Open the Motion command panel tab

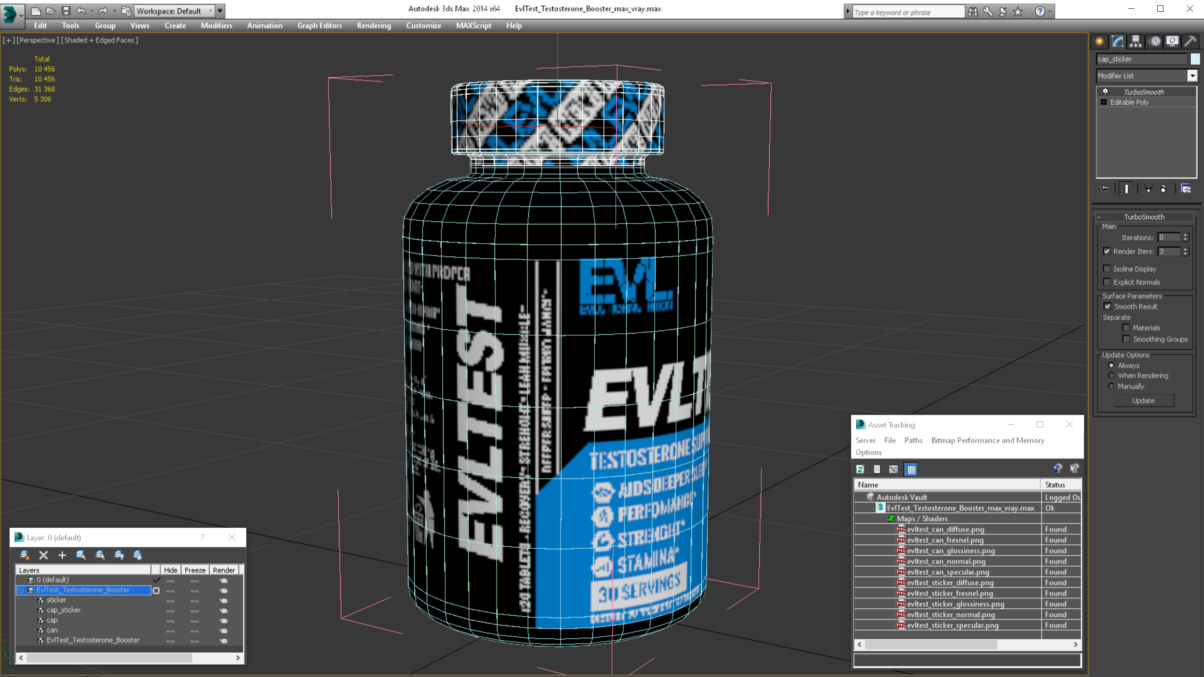[1155, 42]
